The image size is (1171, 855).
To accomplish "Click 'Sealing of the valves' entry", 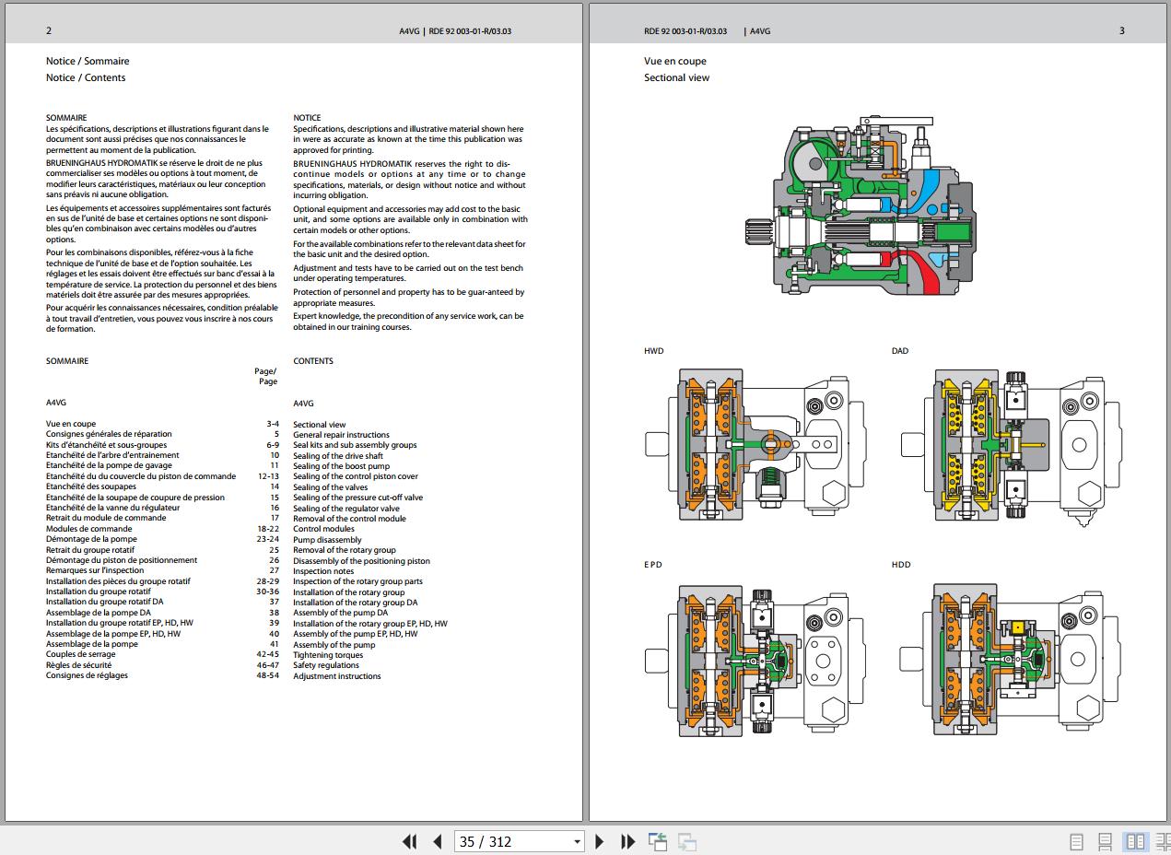I will pyautogui.click(x=330, y=487).
